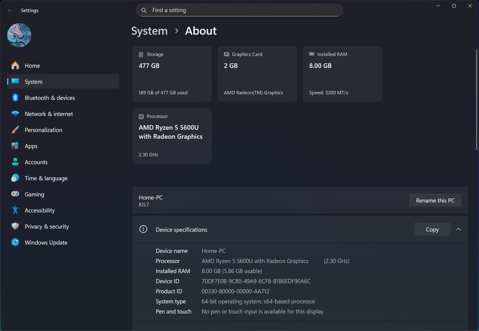Click System in the breadcrumb

149,31
